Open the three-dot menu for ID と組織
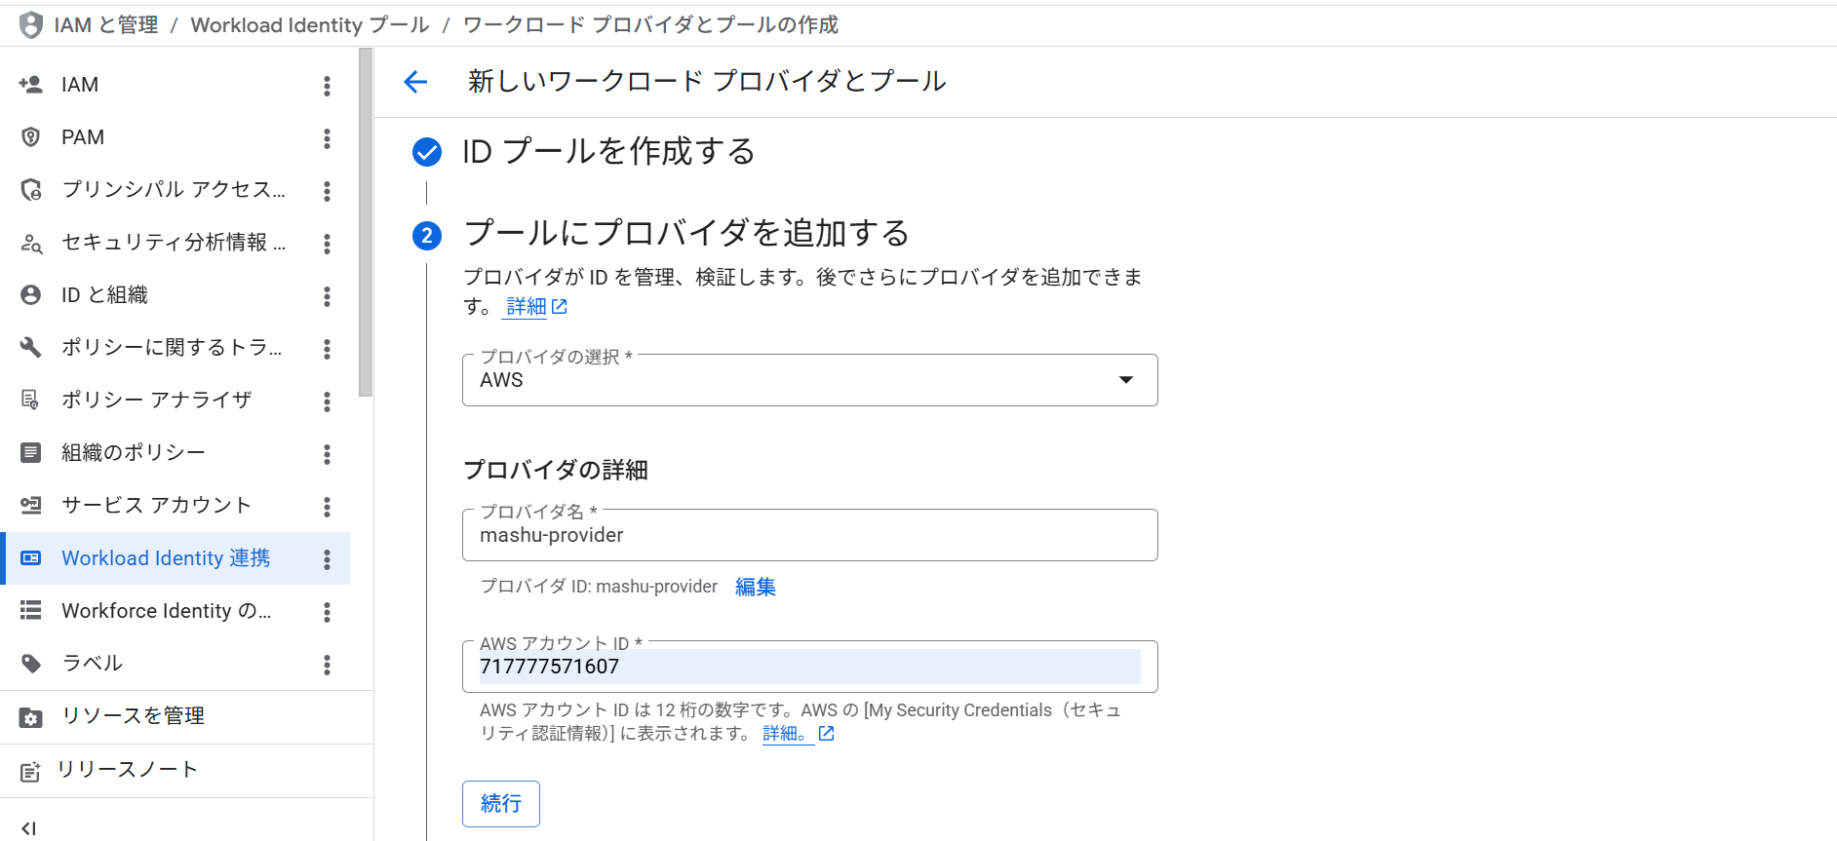1837x841 pixels. [327, 296]
